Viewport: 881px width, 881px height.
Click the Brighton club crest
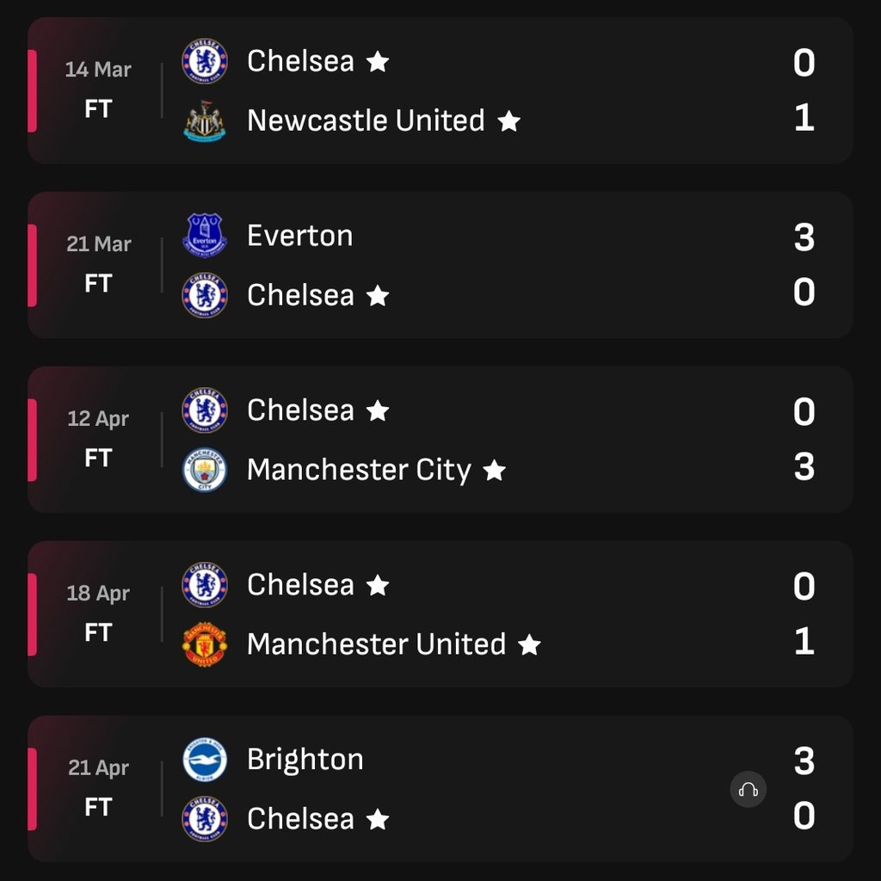(205, 760)
